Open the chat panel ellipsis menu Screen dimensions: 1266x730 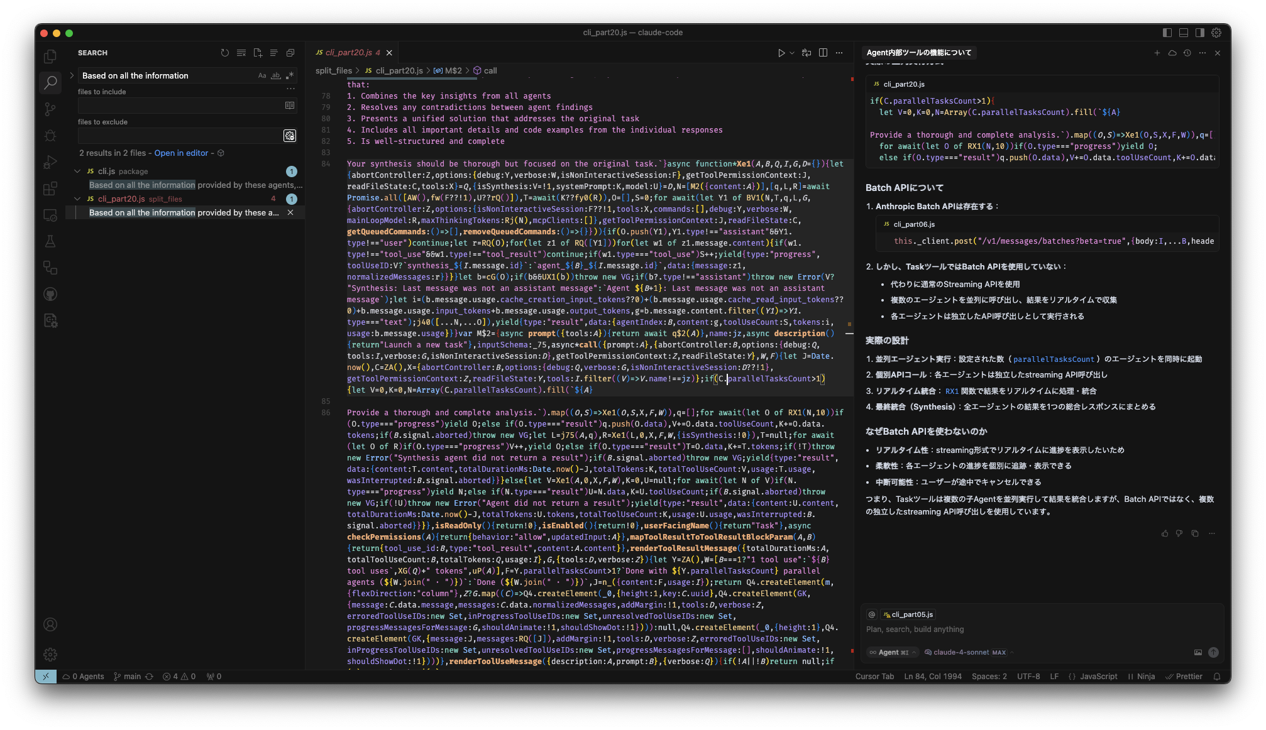[1203, 53]
